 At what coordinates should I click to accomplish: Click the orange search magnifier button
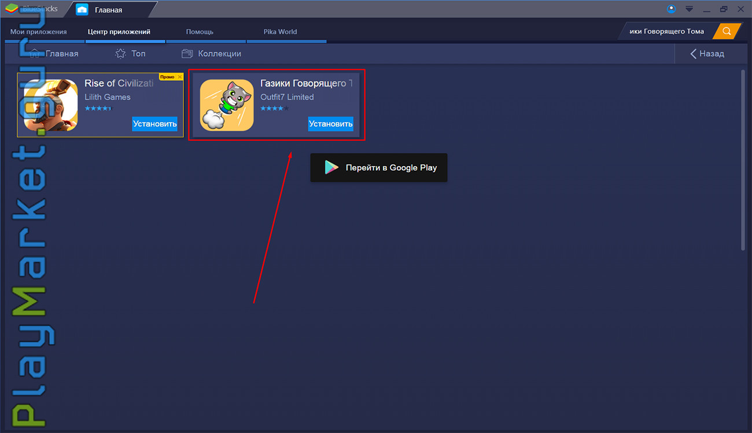point(727,31)
